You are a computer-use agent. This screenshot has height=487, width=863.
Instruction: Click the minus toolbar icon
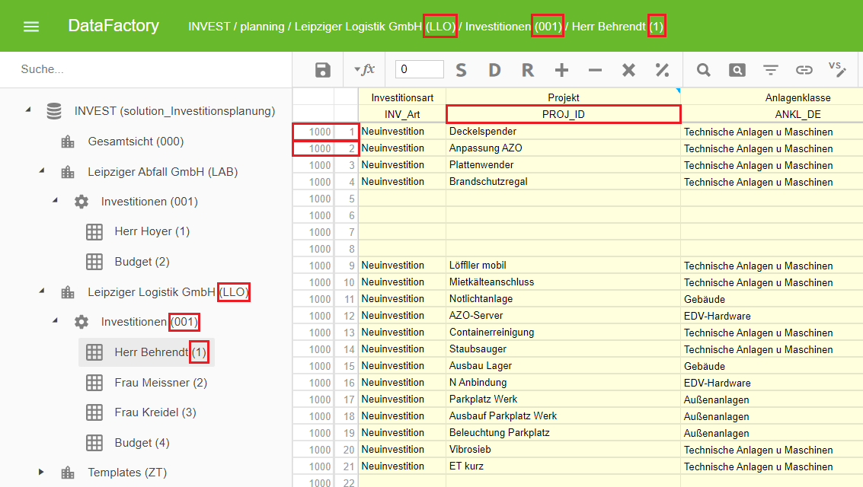coord(595,70)
